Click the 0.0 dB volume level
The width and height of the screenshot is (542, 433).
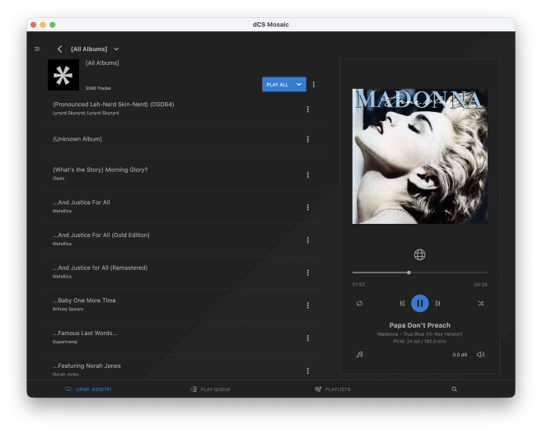460,355
